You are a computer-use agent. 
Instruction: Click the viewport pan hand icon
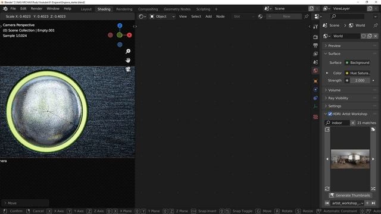tap(128, 60)
